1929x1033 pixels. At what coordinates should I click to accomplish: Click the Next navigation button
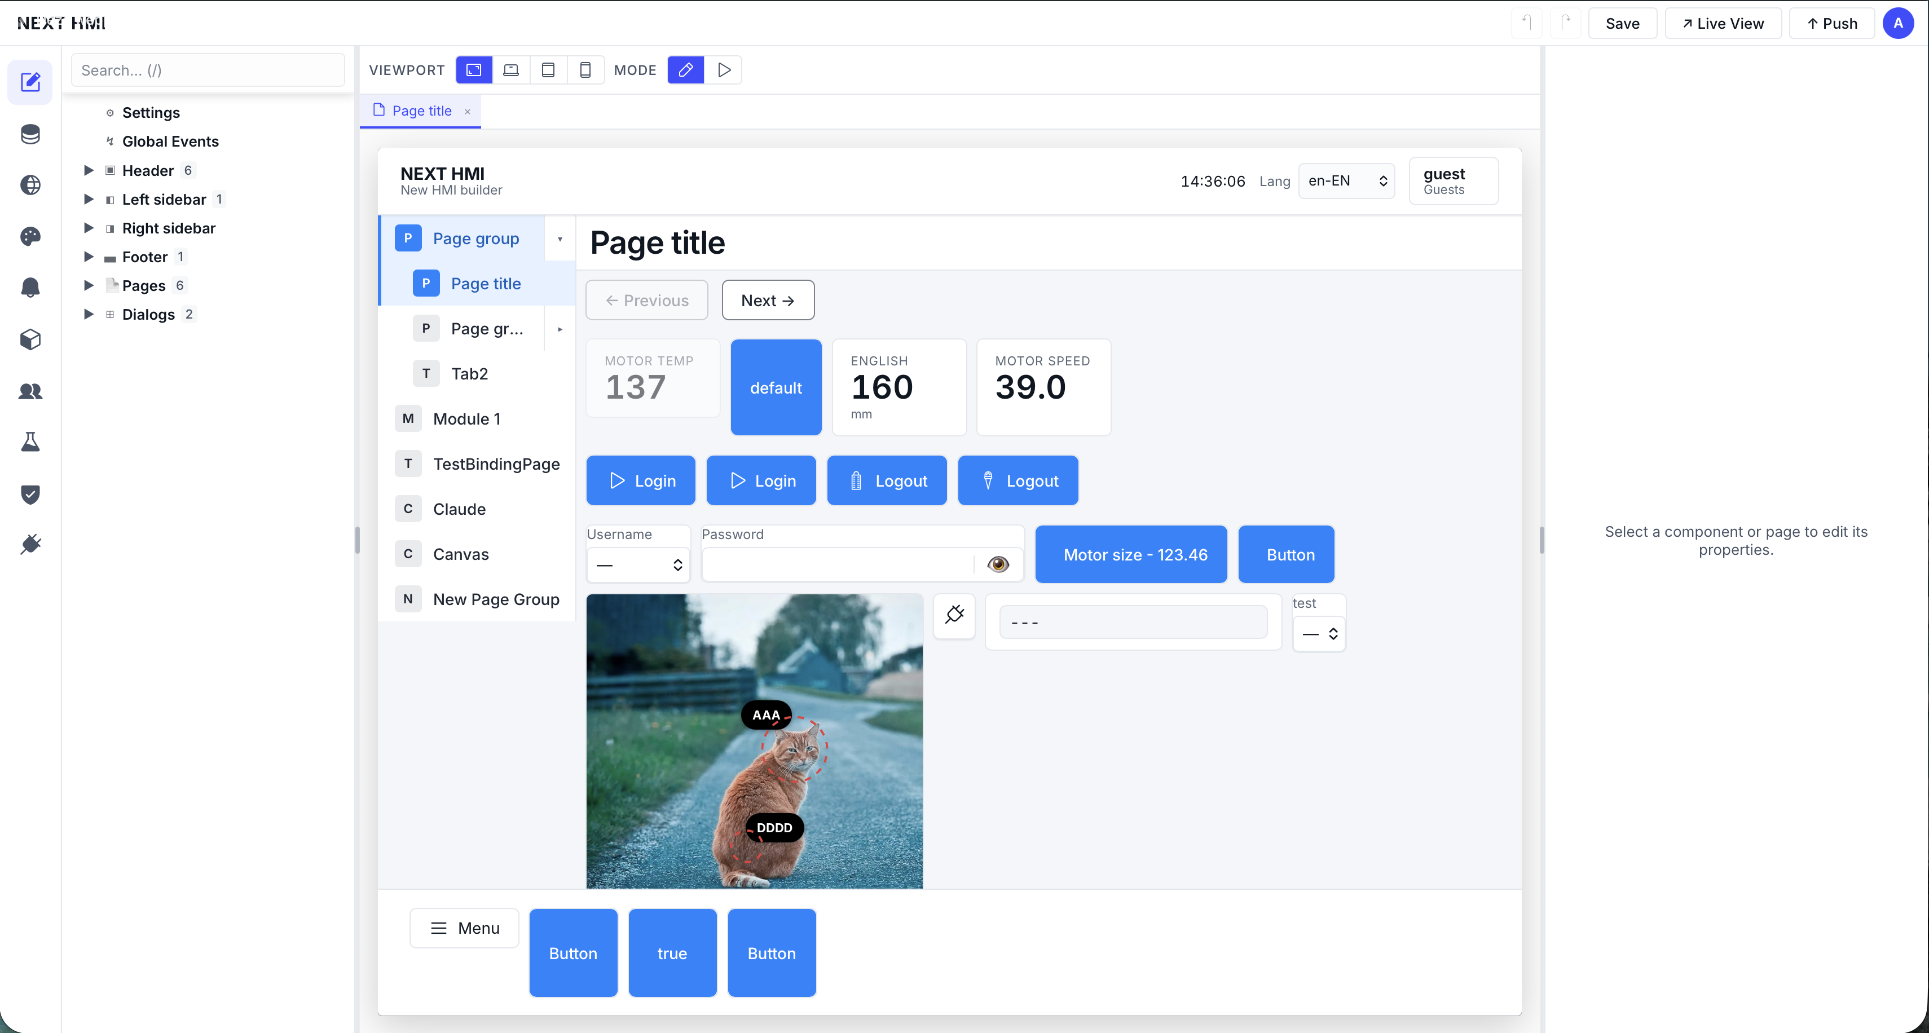[768, 300]
